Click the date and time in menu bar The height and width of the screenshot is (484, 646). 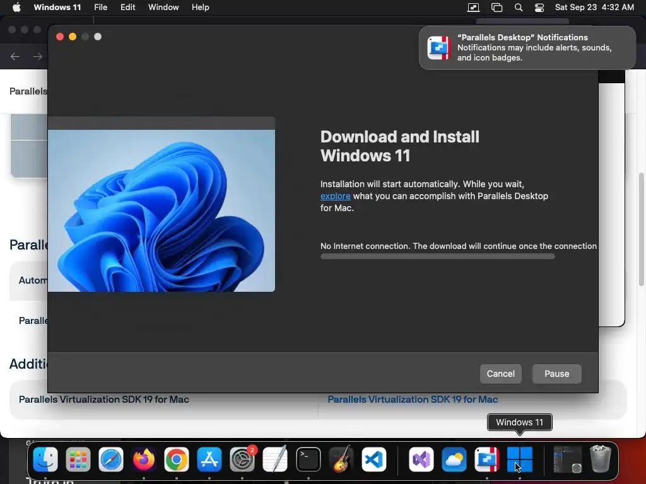click(x=594, y=7)
